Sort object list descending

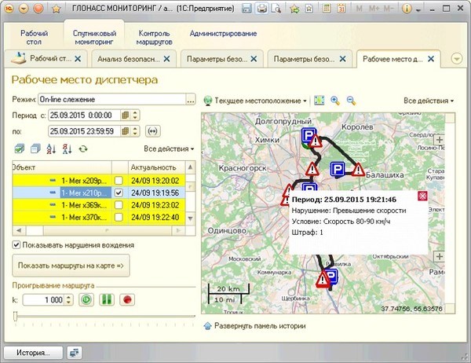pos(67,148)
